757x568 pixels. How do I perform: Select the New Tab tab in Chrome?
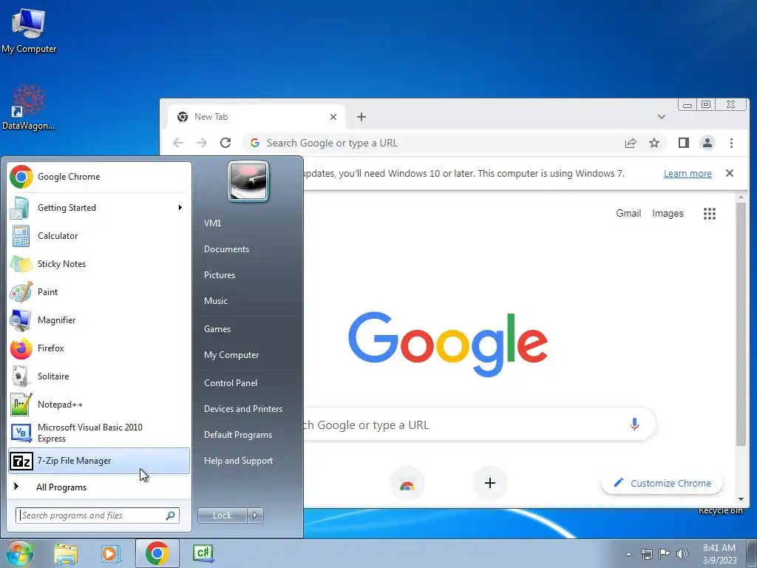(x=256, y=117)
